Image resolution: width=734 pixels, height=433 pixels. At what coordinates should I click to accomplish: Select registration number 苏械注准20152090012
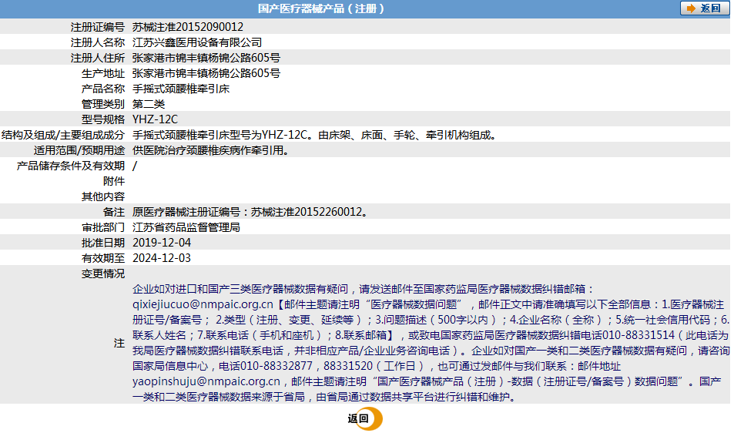pyautogui.click(x=188, y=27)
